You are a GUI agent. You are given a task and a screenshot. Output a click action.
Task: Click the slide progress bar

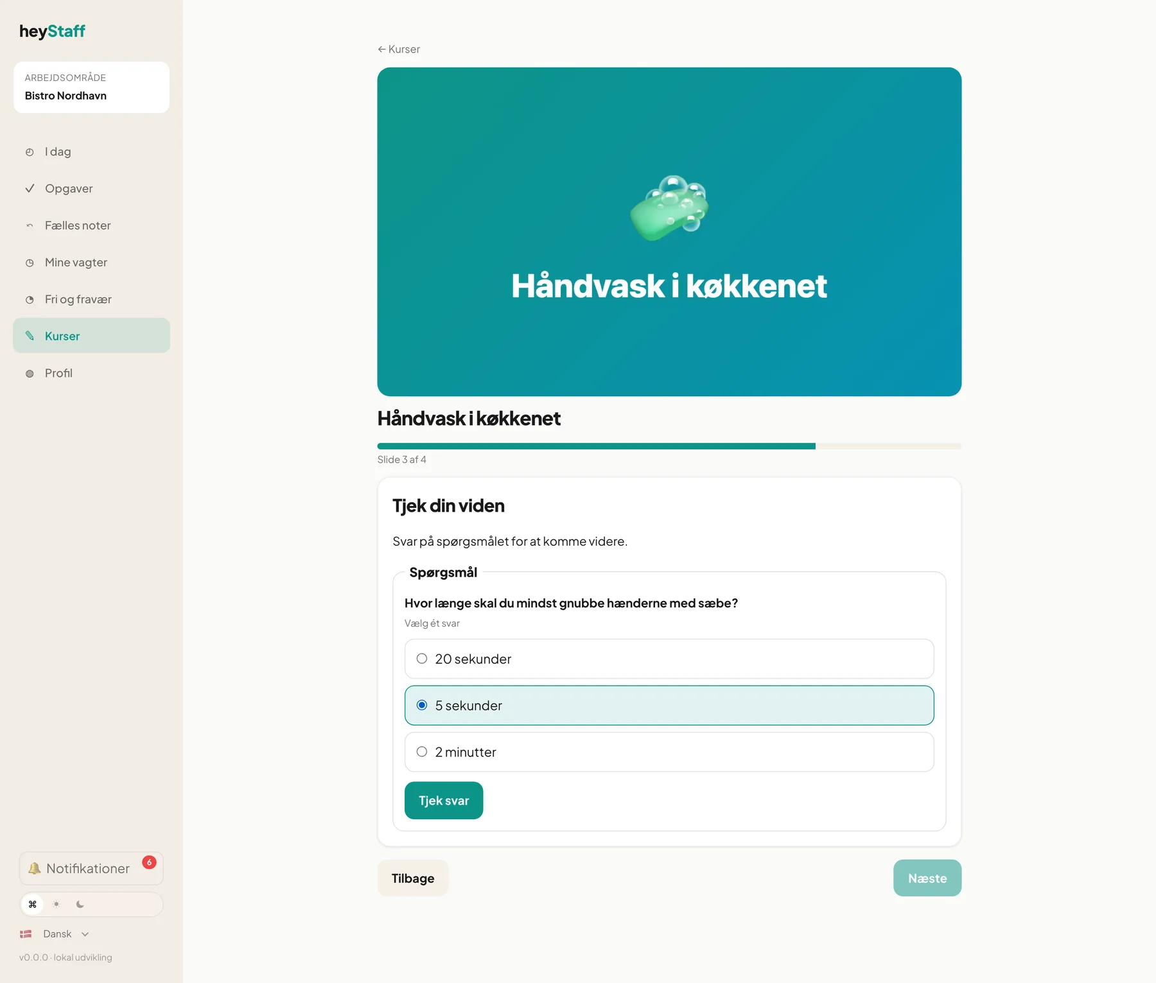[x=669, y=446]
